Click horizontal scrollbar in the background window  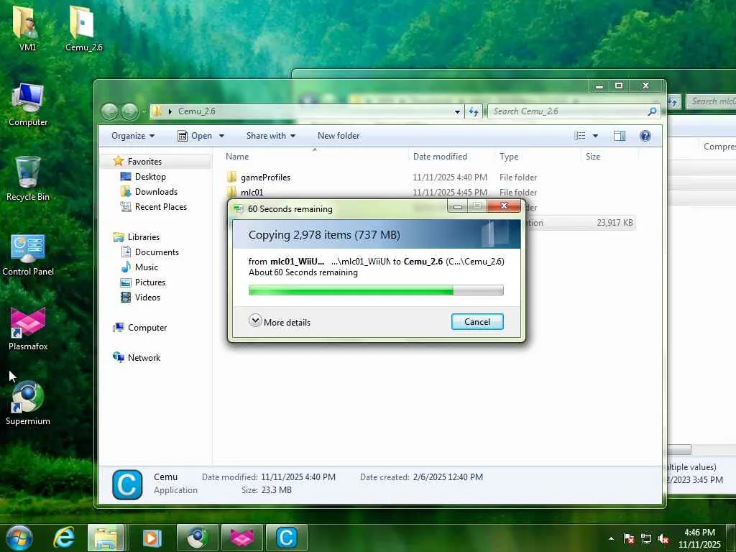point(678,449)
